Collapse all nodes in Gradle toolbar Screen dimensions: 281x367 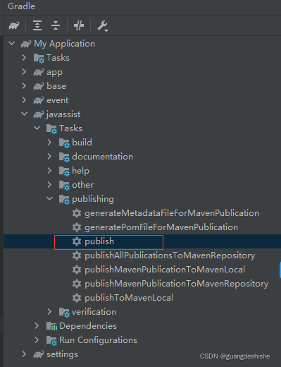tap(56, 25)
